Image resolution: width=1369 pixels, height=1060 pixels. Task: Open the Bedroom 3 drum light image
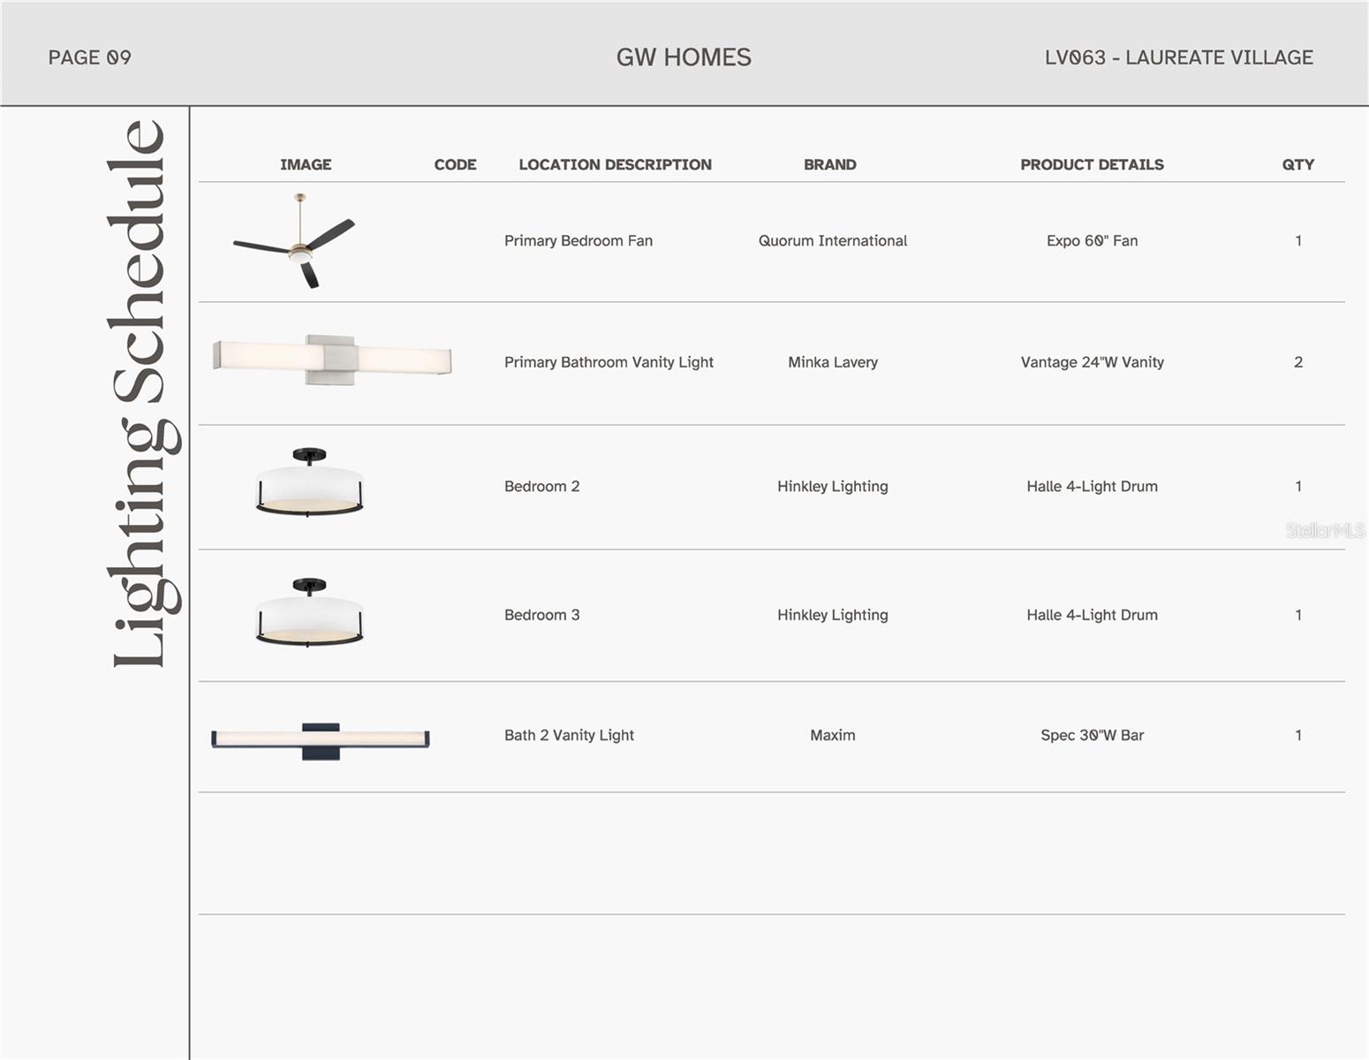click(x=309, y=613)
